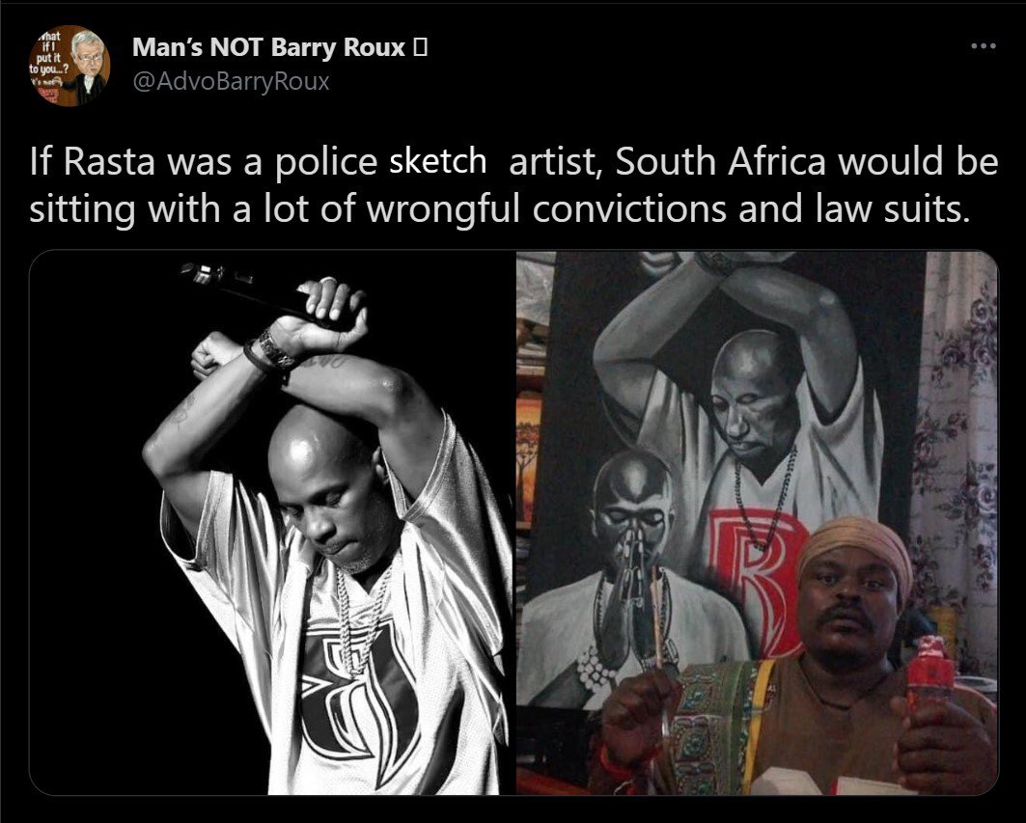Click the word "sketch" in the tweet

click(438, 161)
